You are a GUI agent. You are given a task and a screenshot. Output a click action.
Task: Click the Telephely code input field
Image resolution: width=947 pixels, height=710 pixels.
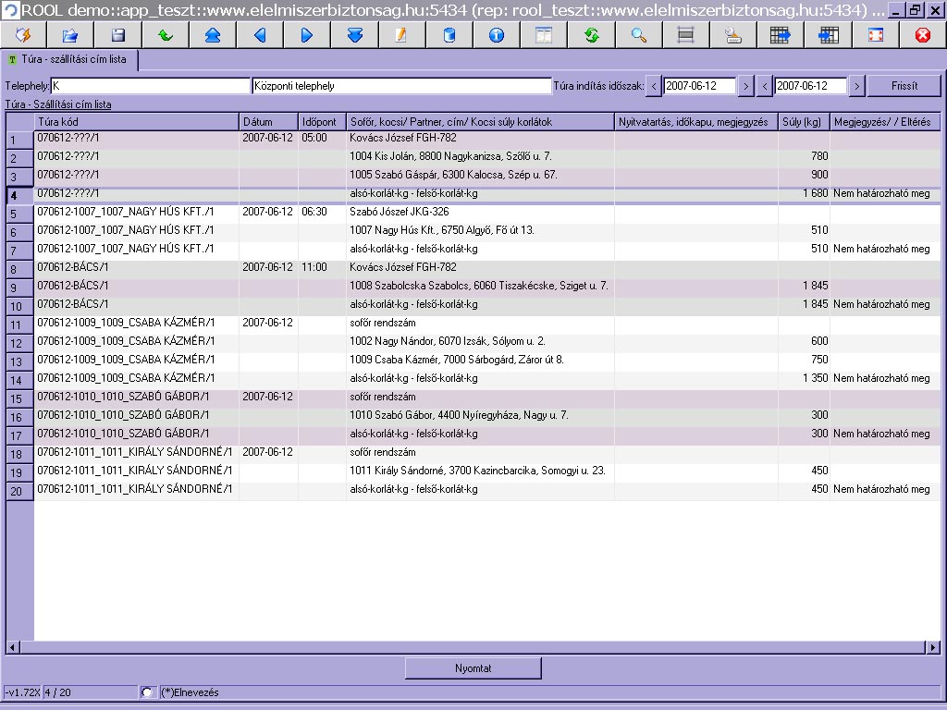[x=150, y=86]
